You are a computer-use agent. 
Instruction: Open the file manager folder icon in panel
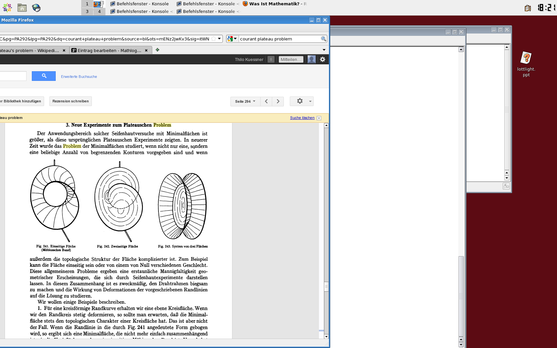[x=22, y=8]
